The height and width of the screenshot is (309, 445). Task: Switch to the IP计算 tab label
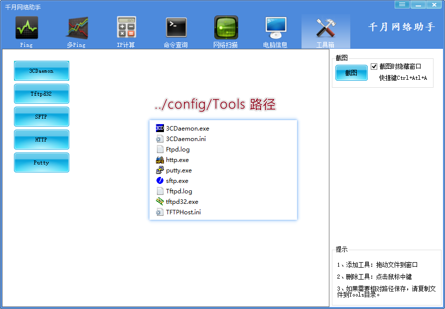[126, 45]
